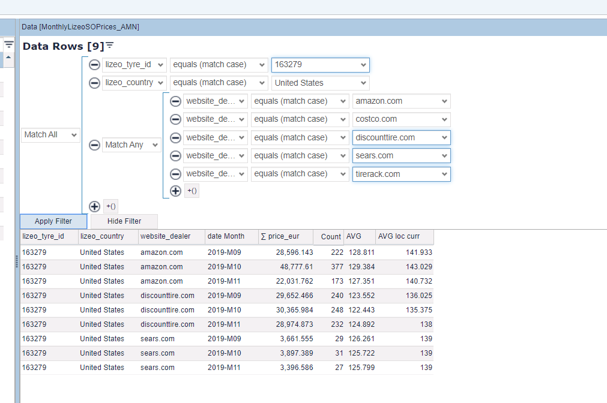Remove the lizeo_tyre_id filter condition
Image resolution: width=607 pixels, height=403 pixels.
[94, 65]
